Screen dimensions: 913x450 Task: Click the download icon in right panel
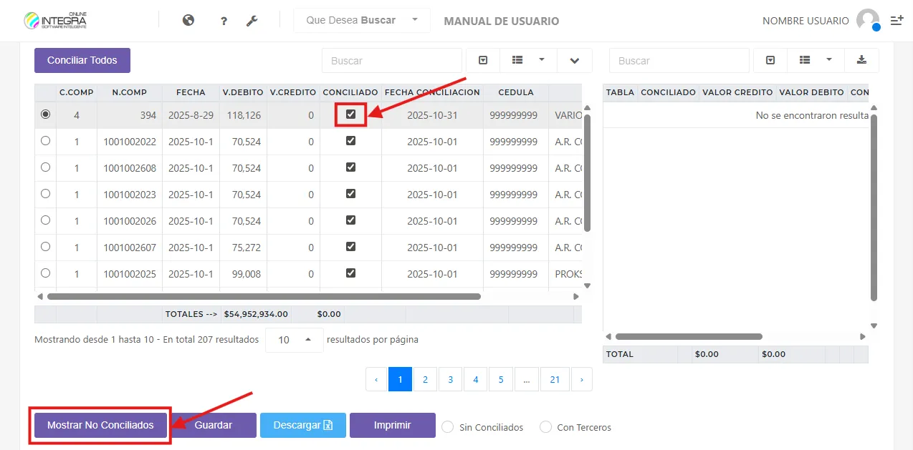[x=861, y=61]
